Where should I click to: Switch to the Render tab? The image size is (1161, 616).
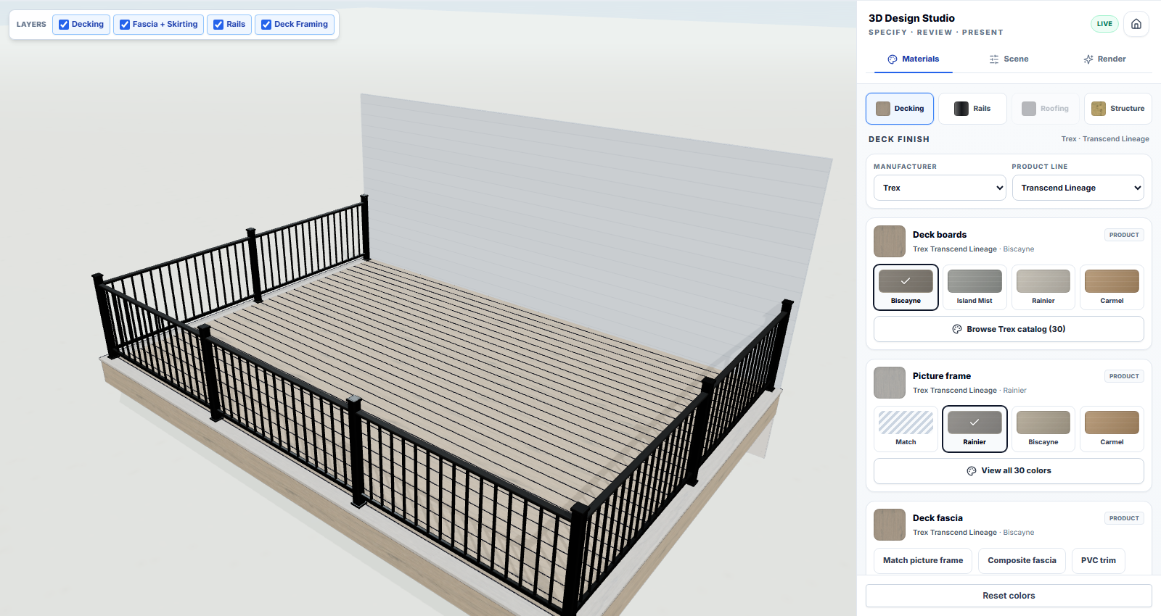(1104, 59)
